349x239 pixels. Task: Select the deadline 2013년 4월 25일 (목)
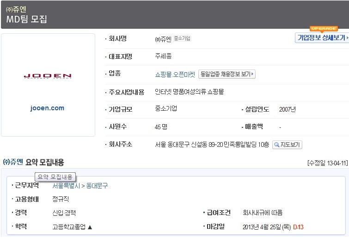coord(267,227)
